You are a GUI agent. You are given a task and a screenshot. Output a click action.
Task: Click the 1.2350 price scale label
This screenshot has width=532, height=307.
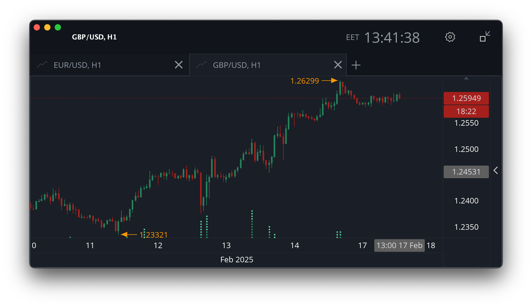tap(466, 227)
